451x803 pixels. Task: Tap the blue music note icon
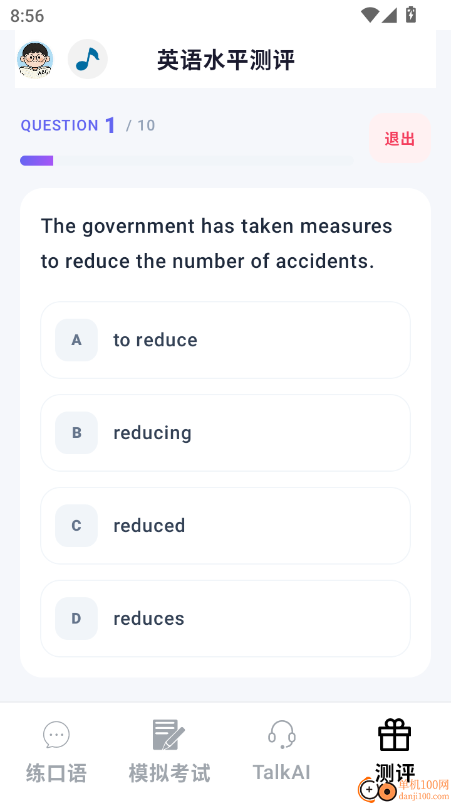point(88,60)
